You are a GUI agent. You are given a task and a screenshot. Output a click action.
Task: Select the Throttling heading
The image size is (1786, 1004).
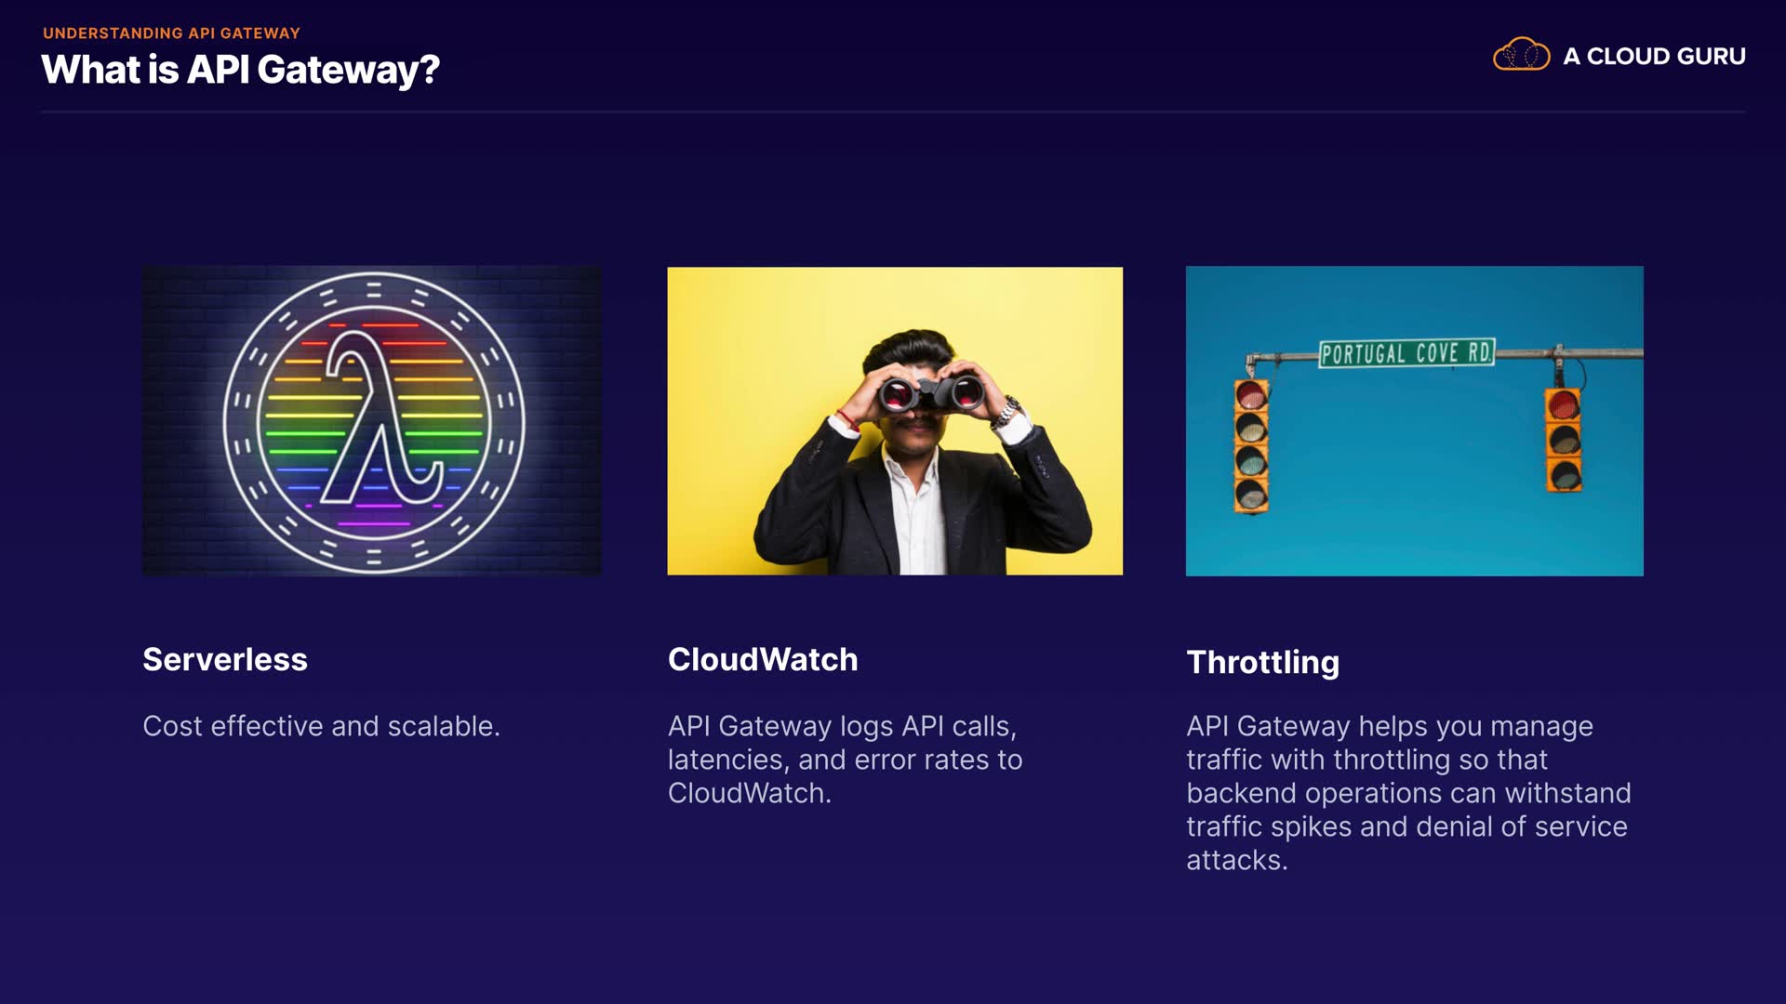[x=1263, y=662]
